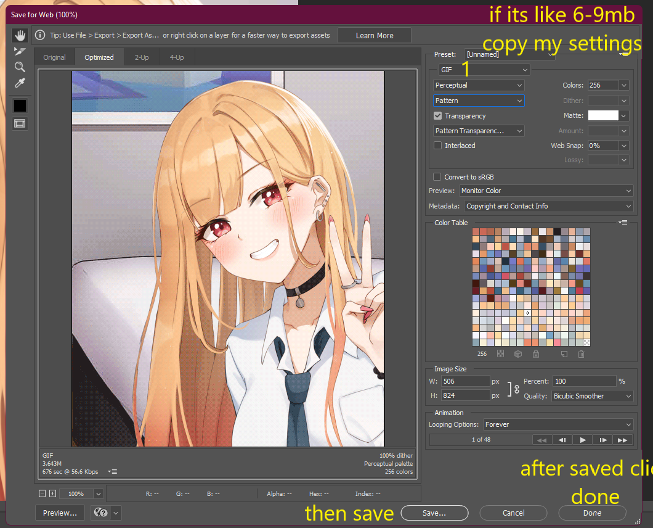Open the Color Table panel menu icon
The height and width of the screenshot is (528, 653).
(x=623, y=222)
